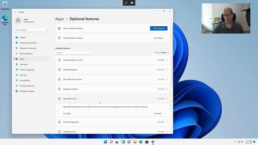Go back with the Settings back arrow
Screen dimensions: 258x145
pos(15,12)
